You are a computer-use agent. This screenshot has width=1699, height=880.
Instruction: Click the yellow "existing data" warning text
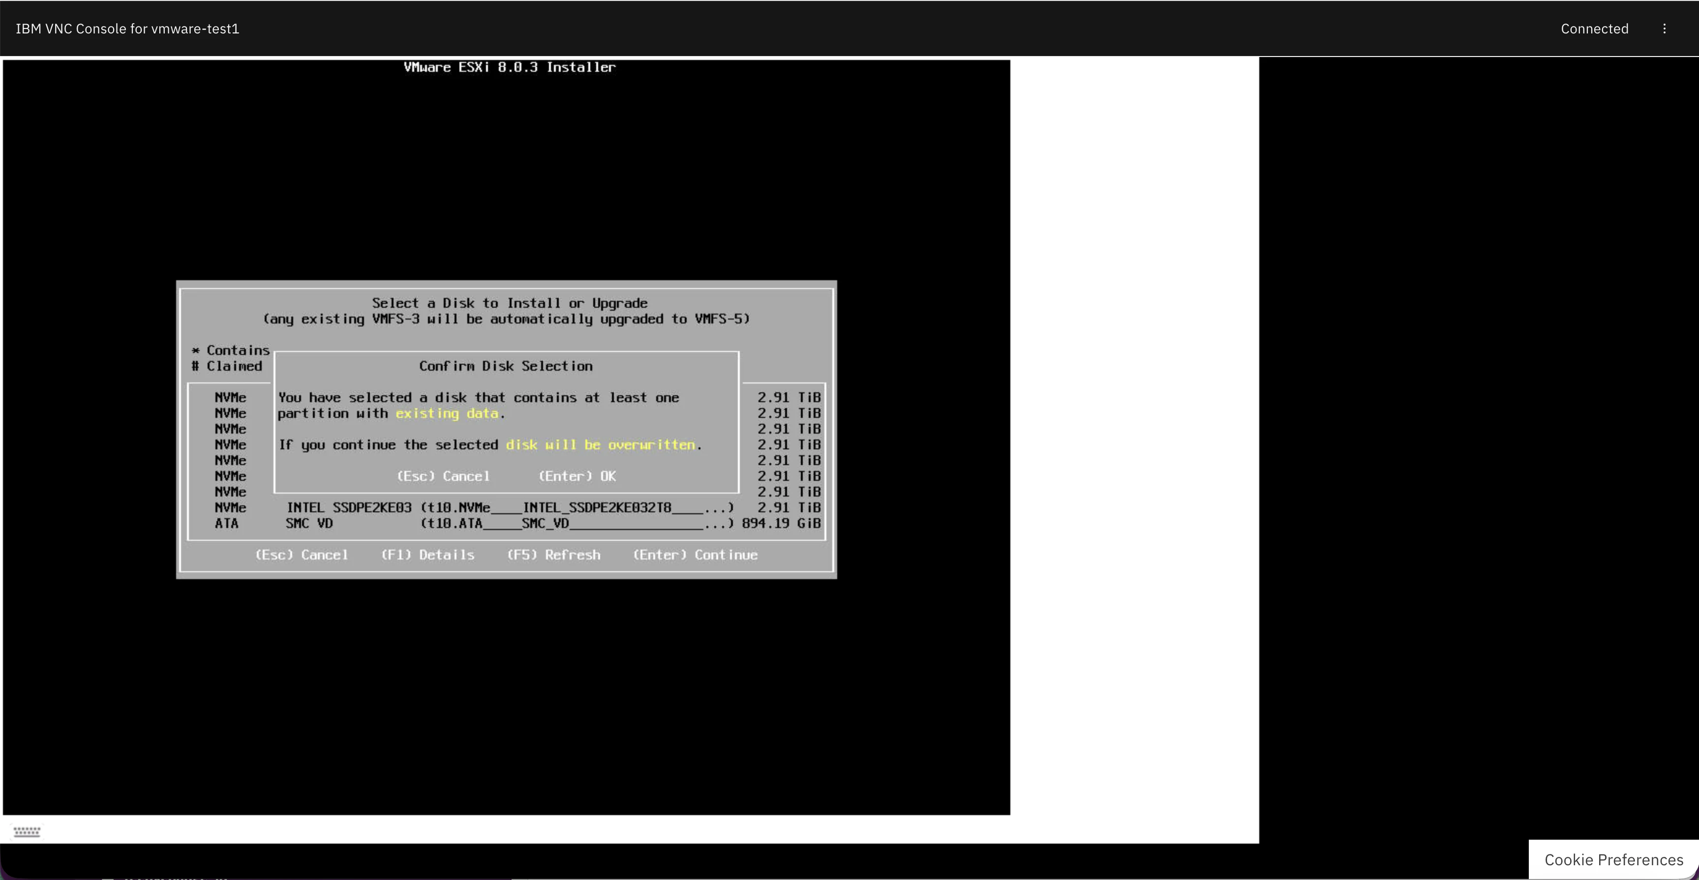click(447, 413)
